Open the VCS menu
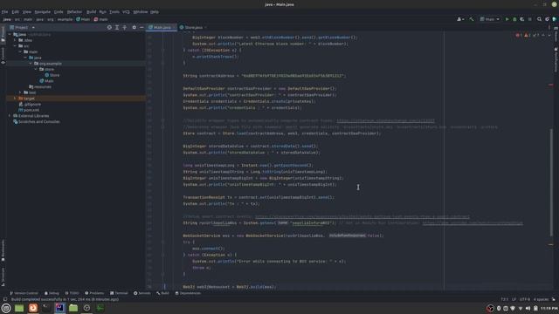 point(126,11)
